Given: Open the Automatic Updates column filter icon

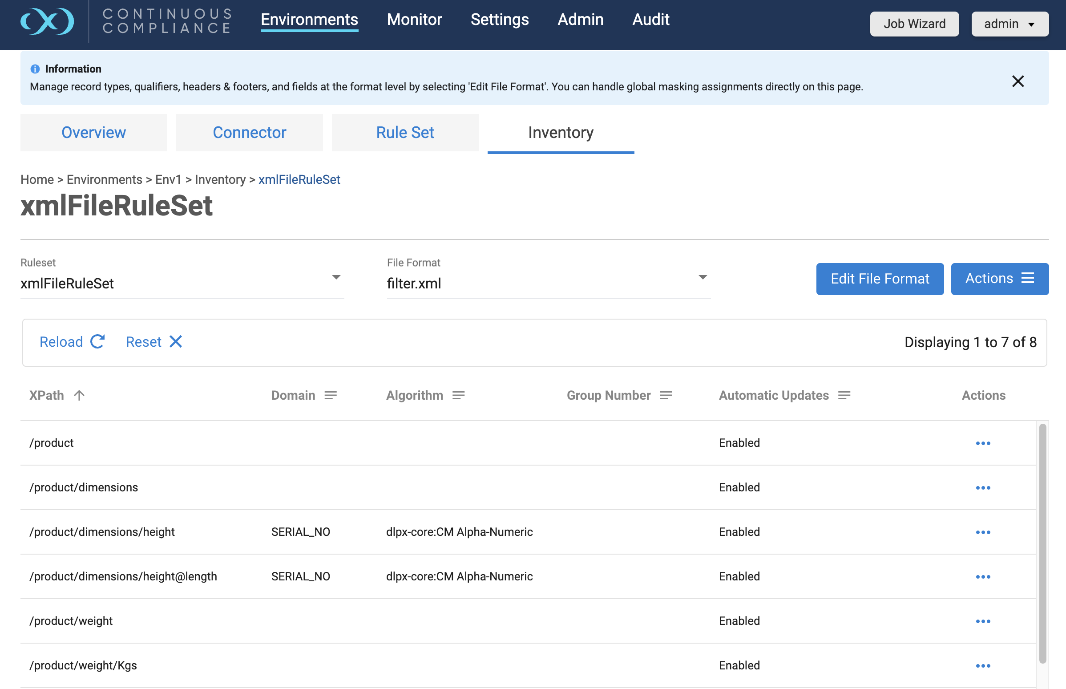Looking at the screenshot, I should point(844,396).
